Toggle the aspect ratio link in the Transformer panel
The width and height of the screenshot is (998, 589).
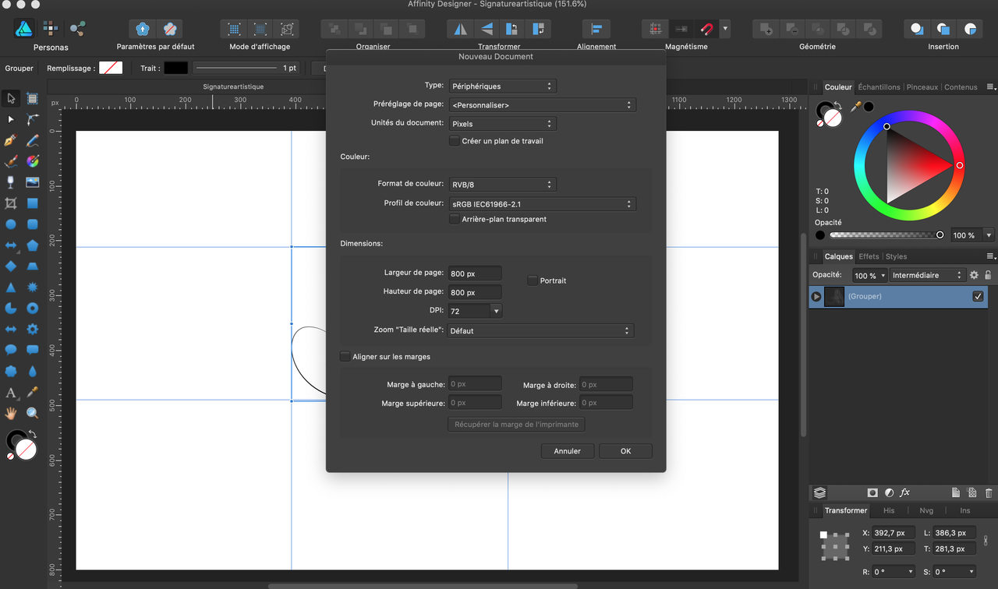[986, 541]
